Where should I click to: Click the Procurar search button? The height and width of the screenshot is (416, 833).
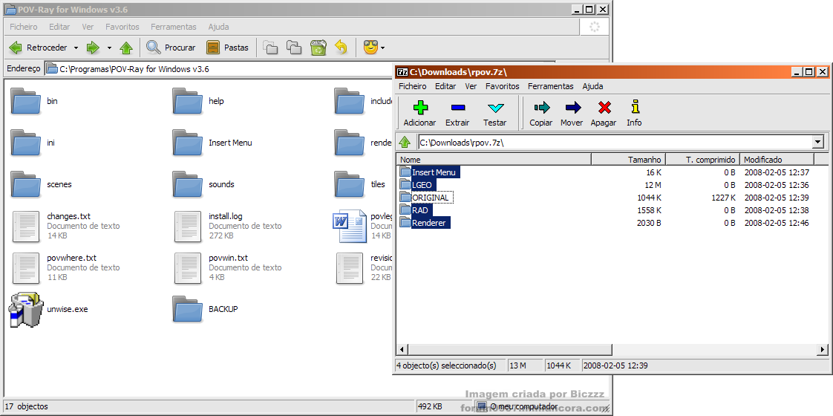pyautogui.click(x=171, y=48)
